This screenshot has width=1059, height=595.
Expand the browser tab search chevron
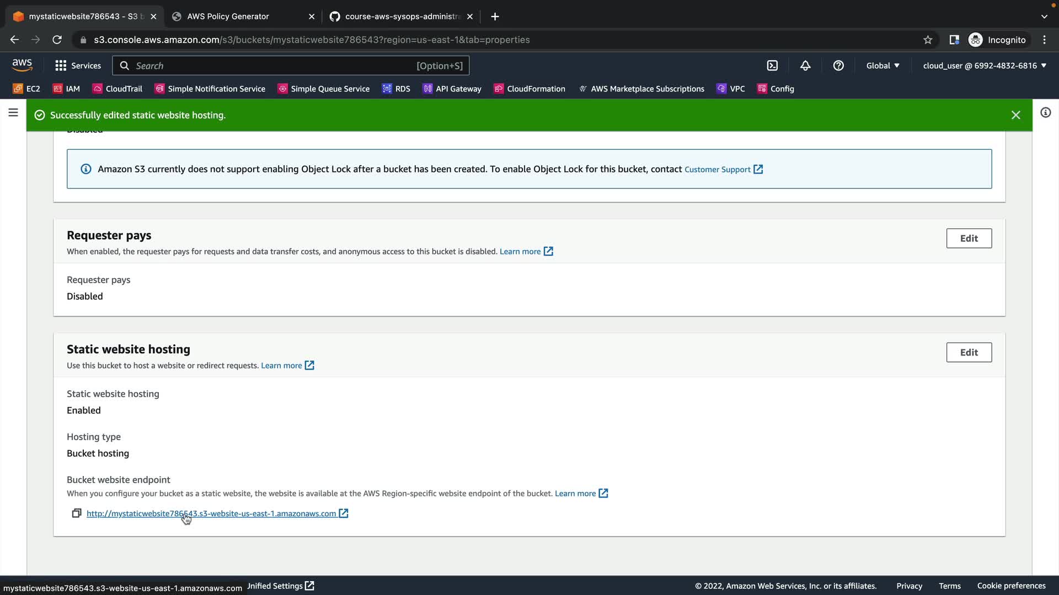tap(1044, 17)
